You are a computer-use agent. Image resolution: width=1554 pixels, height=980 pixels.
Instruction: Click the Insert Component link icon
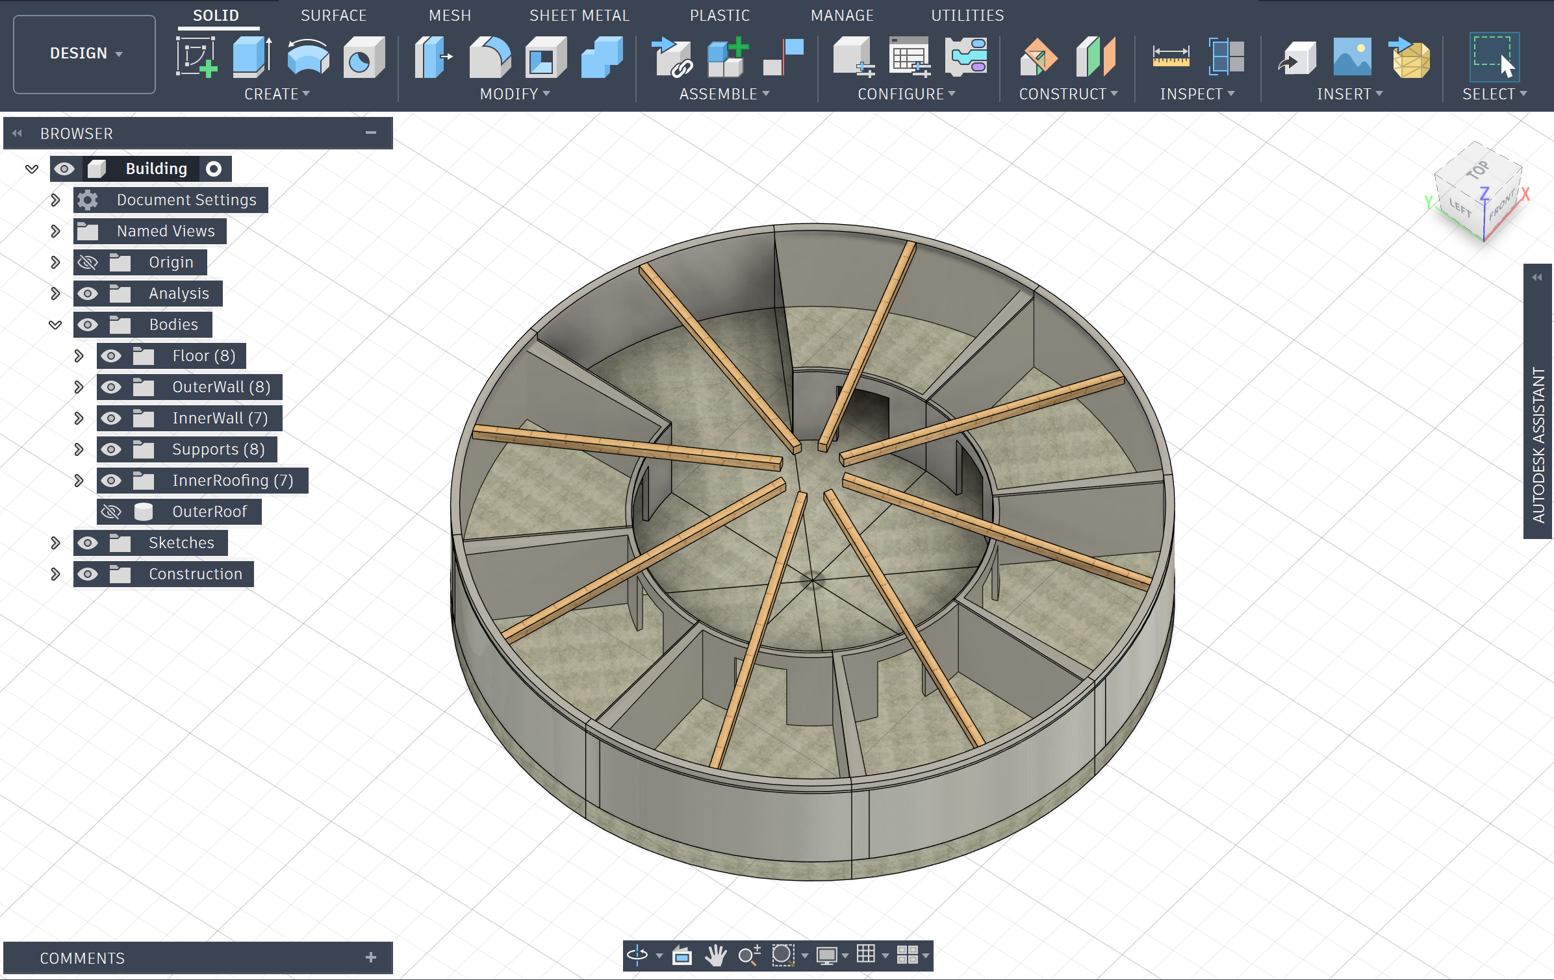point(672,57)
